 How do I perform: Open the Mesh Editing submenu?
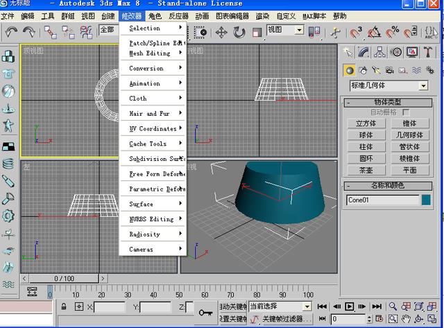[153, 53]
